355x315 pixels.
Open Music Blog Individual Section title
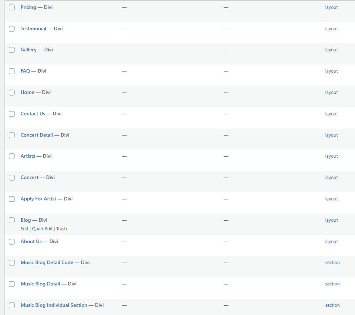[x=54, y=305]
